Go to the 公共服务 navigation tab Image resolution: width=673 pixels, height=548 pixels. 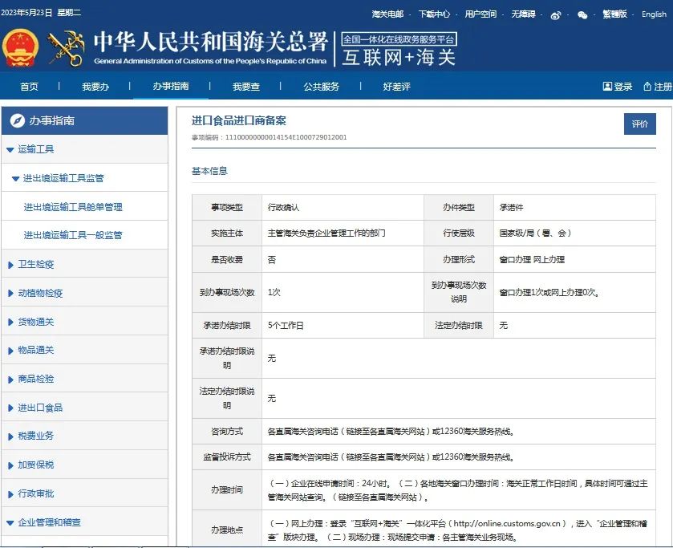coord(321,87)
